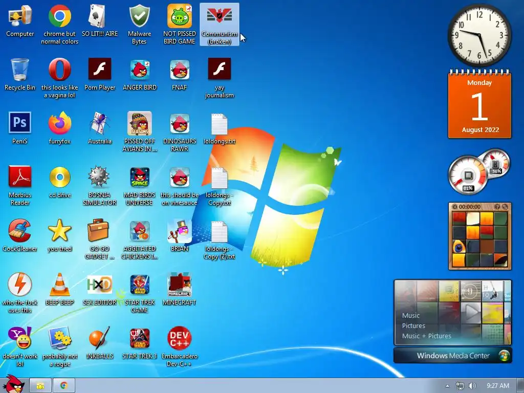Image resolution: width=524 pixels, height=393 pixels.
Task: Launch INKBALLS desktop icon
Action: pyautogui.click(x=100, y=343)
